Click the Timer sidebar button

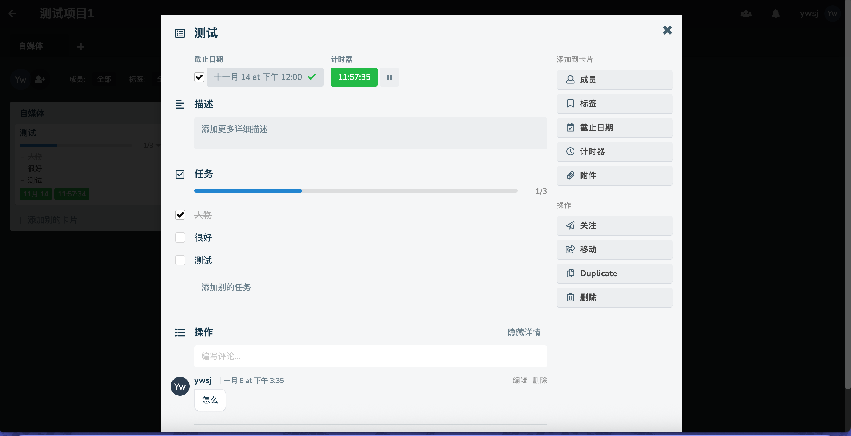(x=614, y=151)
